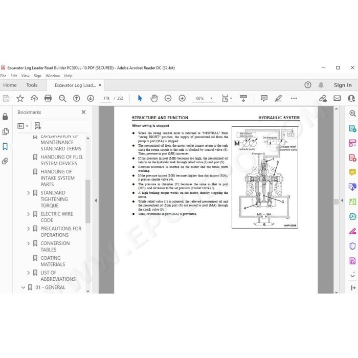Open zoom level dropdown arrow
The image size is (358, 358).
pyautogui.click(x=211, y=98)
